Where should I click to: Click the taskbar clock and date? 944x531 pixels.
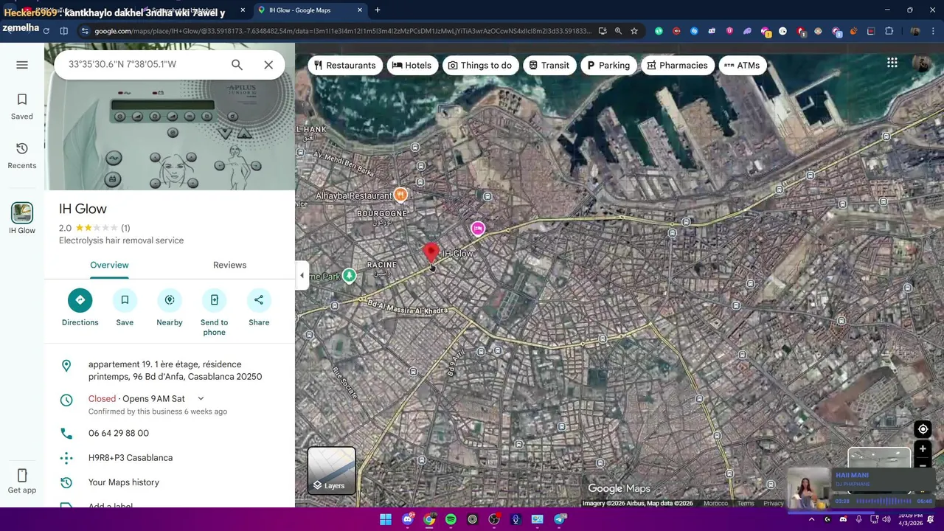(x=909, y=519)
